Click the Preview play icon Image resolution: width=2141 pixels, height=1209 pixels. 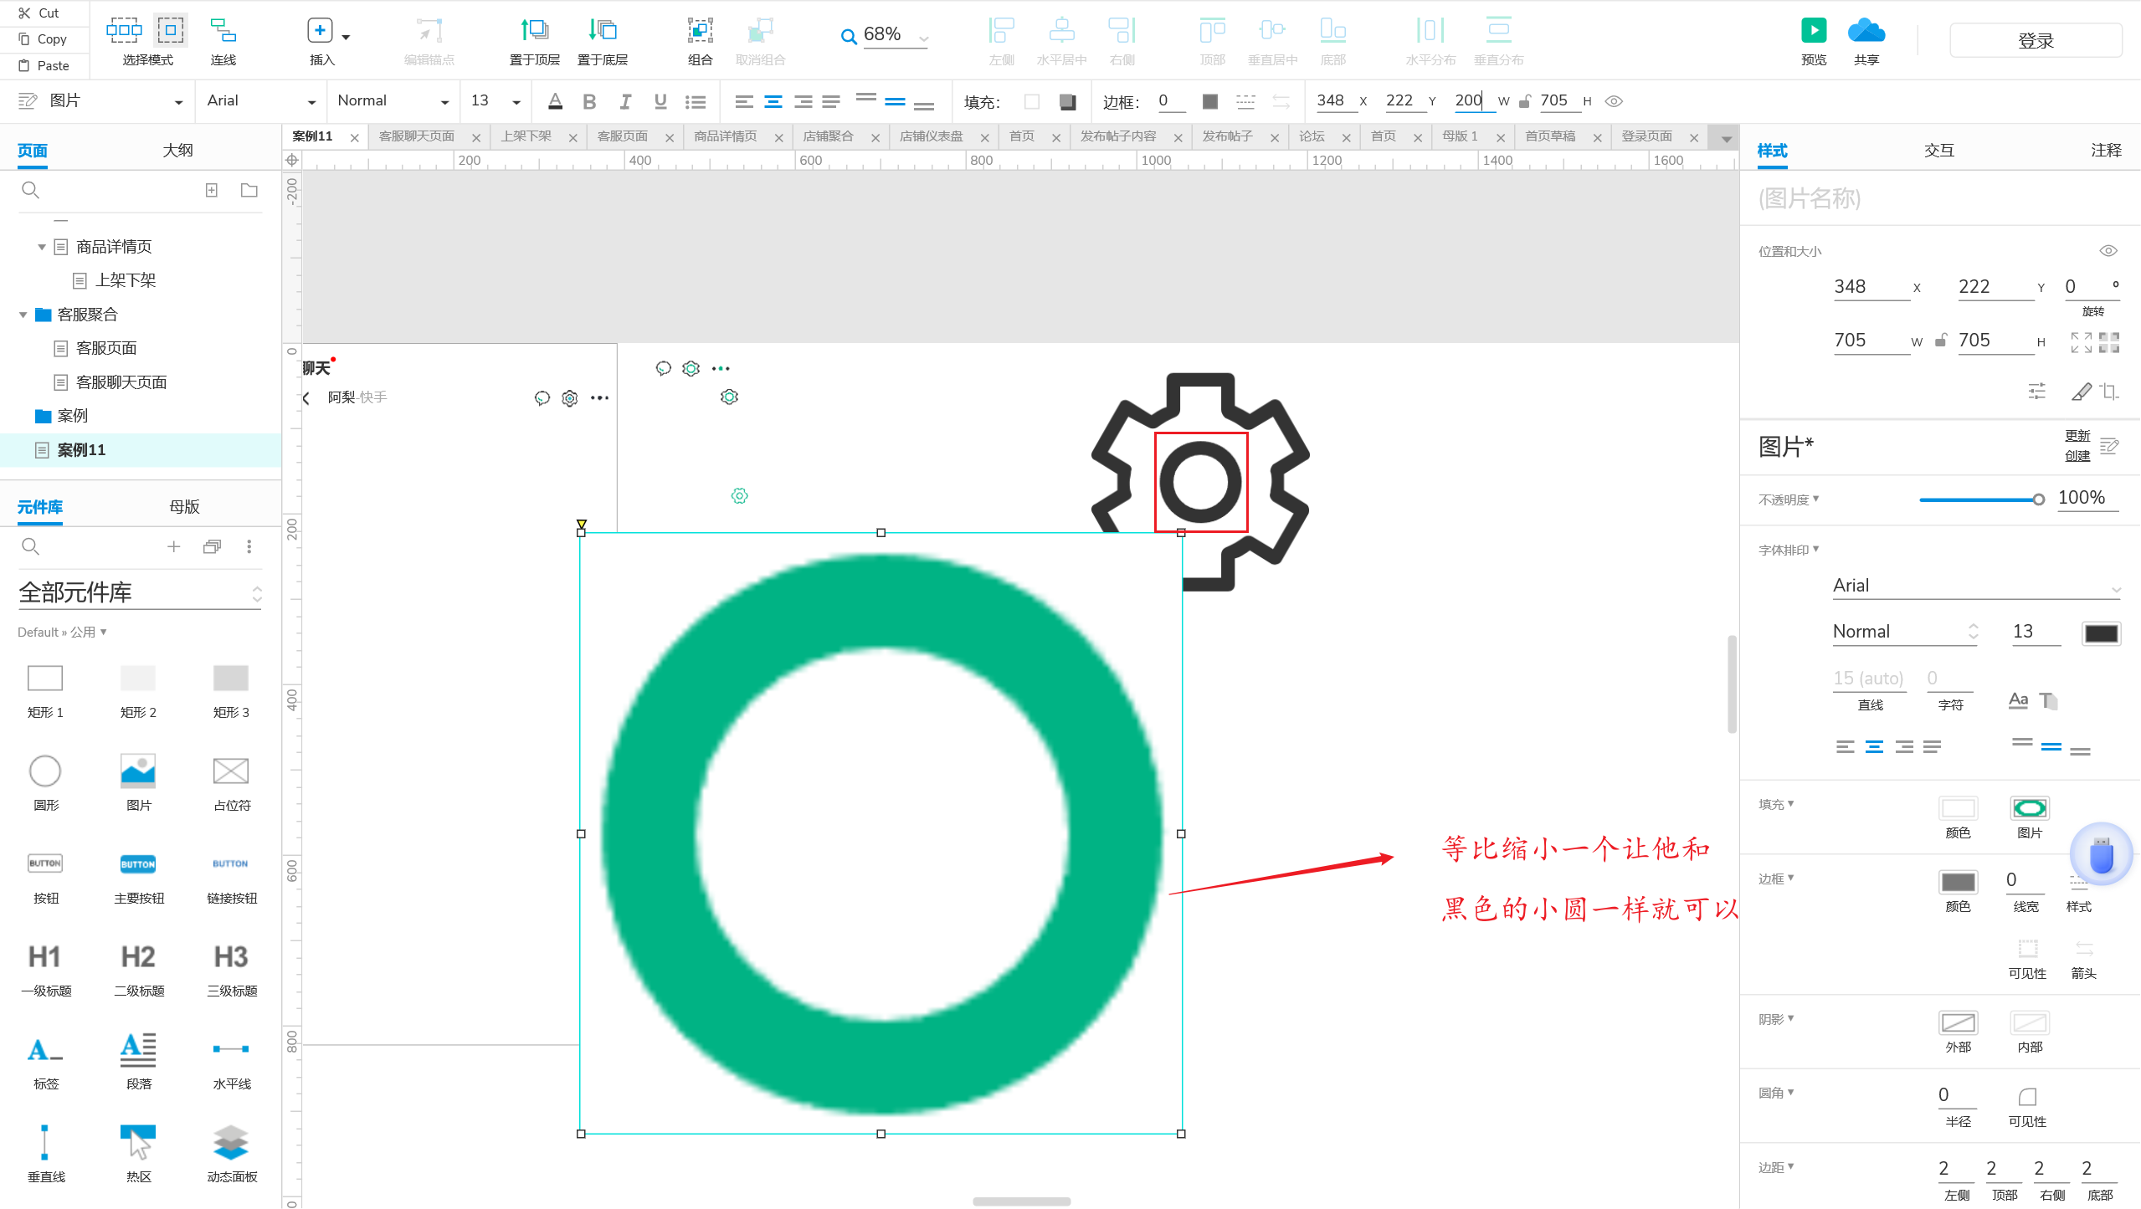click(1813, 31)
